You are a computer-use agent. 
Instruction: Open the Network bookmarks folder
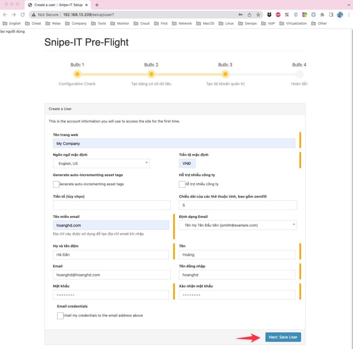(182, 23)
